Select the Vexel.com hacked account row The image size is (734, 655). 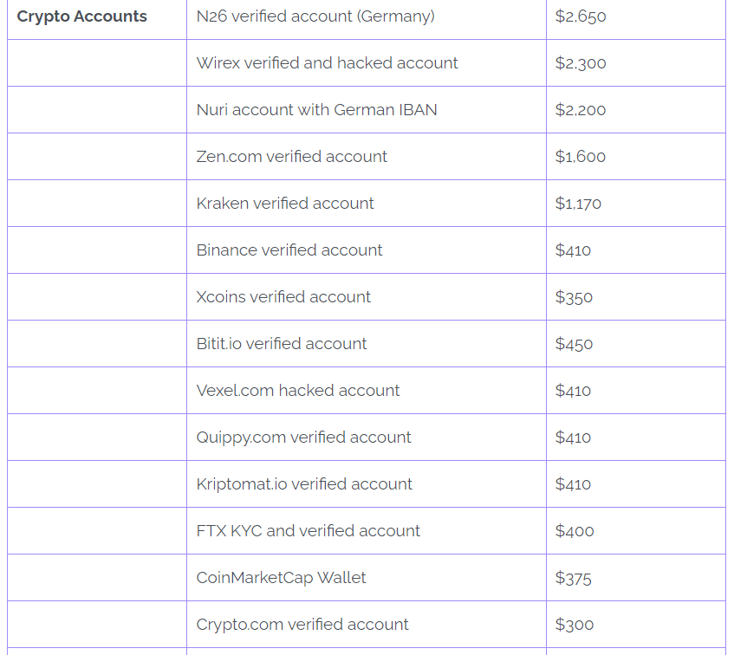pyautogui.click(x=298, y=391)
